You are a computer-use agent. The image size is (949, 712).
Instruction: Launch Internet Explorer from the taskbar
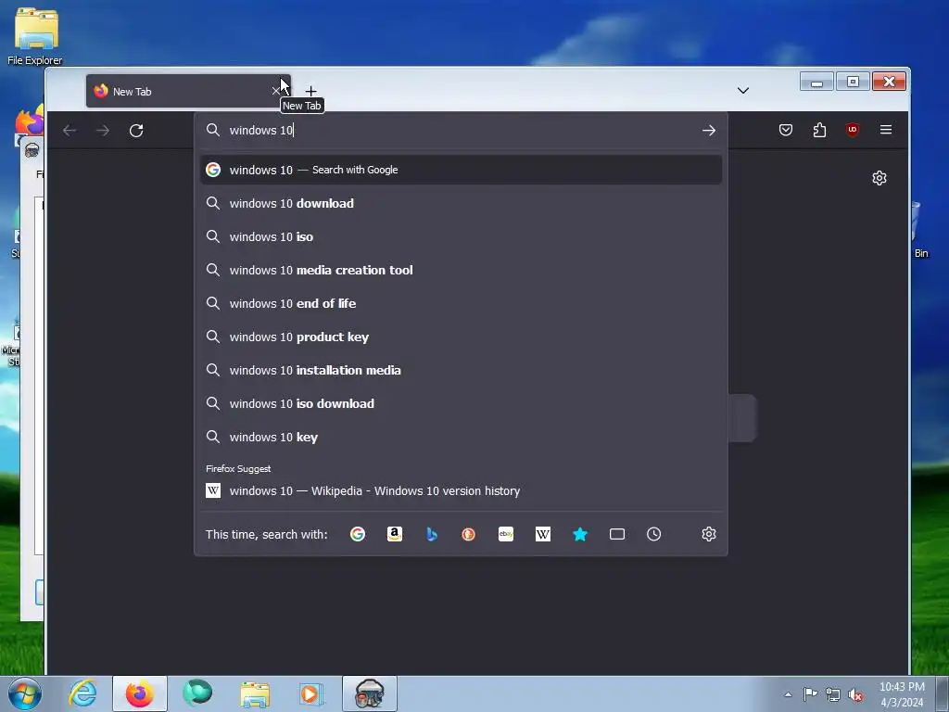82,693
